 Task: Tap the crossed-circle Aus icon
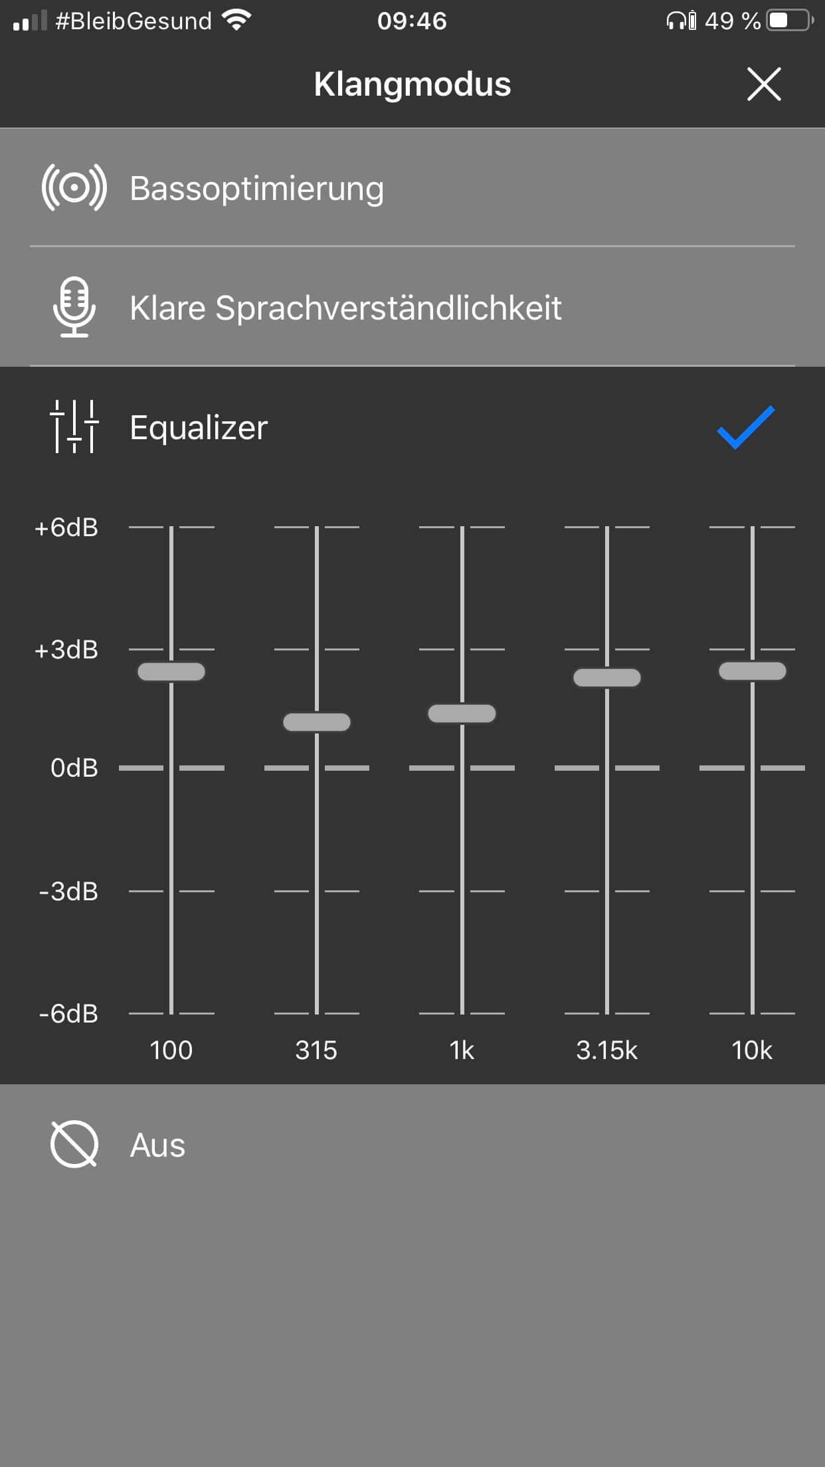coord(74,1144)
